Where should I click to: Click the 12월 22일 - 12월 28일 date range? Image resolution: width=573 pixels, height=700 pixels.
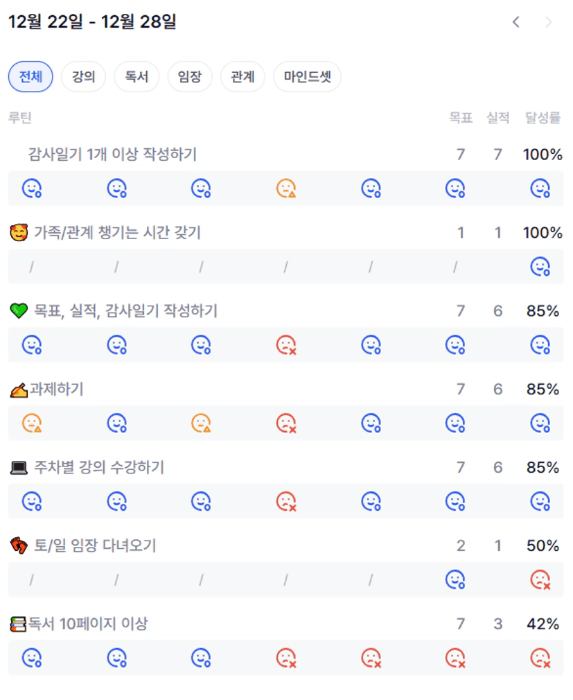pos(92,22)
